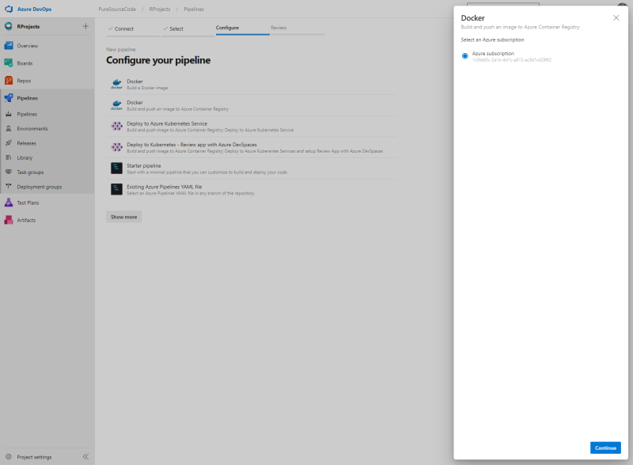Open PureSourceCode breadcrumb link
This screenshot has height=465, width=633.
tap(117, 9)
